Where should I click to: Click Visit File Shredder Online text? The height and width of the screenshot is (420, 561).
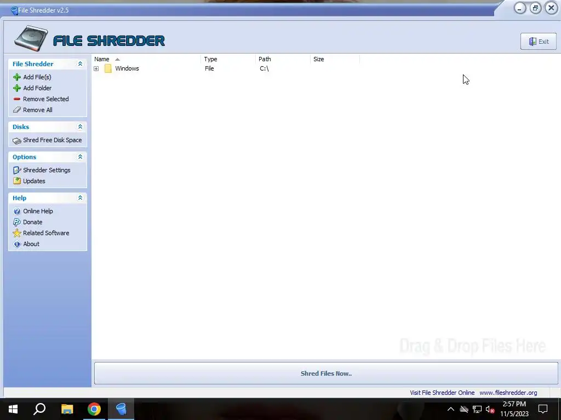coord(442,393)
